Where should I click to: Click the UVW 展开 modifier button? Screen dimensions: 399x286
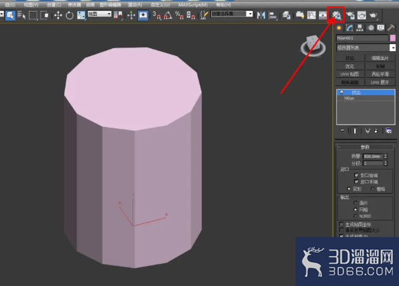click(x=380, y=83)
